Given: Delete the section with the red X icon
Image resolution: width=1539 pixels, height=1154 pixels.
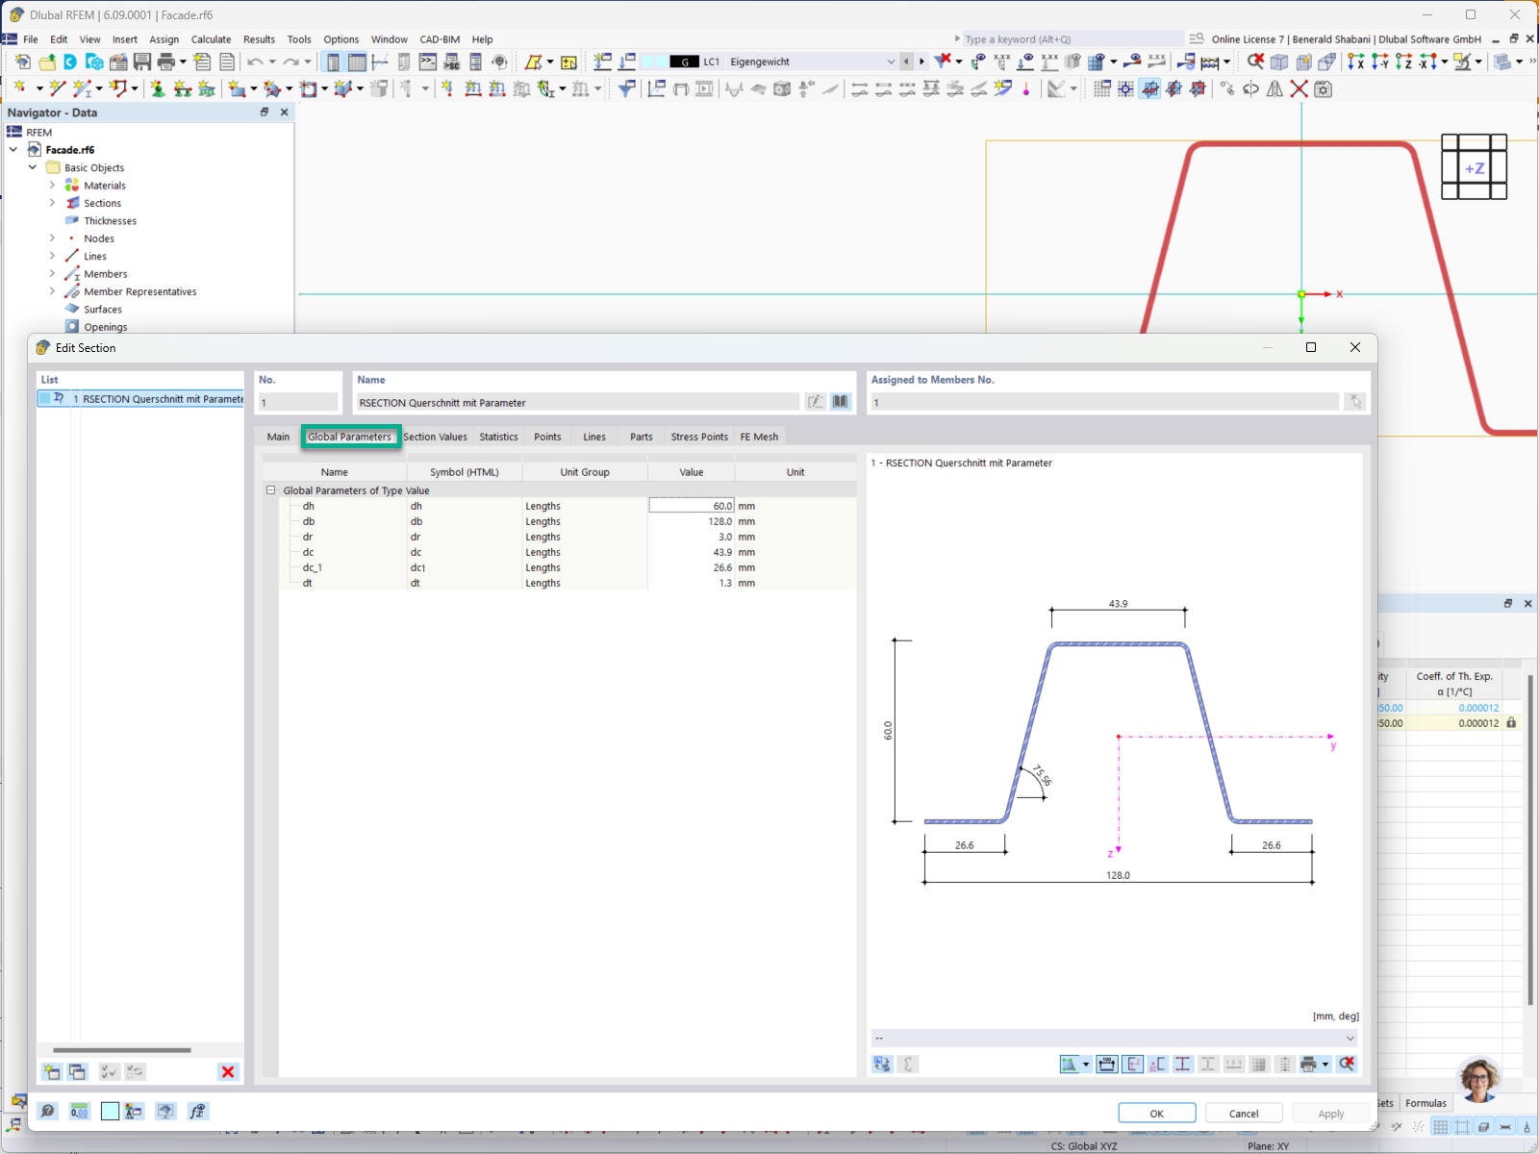Looking at the screenshot, I should coord(228,1070).
